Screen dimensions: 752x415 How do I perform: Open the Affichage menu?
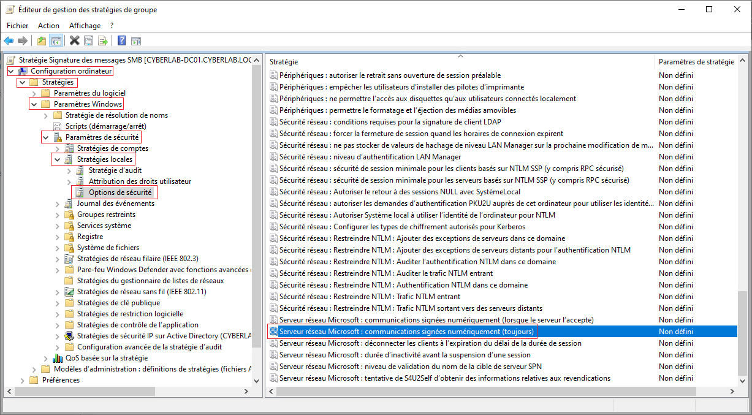pos(85,26)
